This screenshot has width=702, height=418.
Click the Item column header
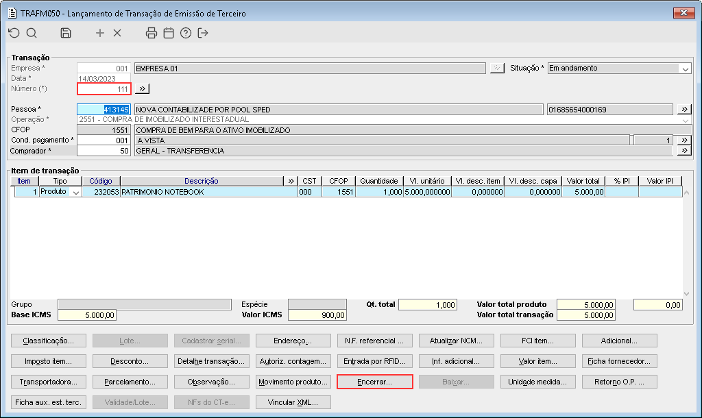(24, 181)
